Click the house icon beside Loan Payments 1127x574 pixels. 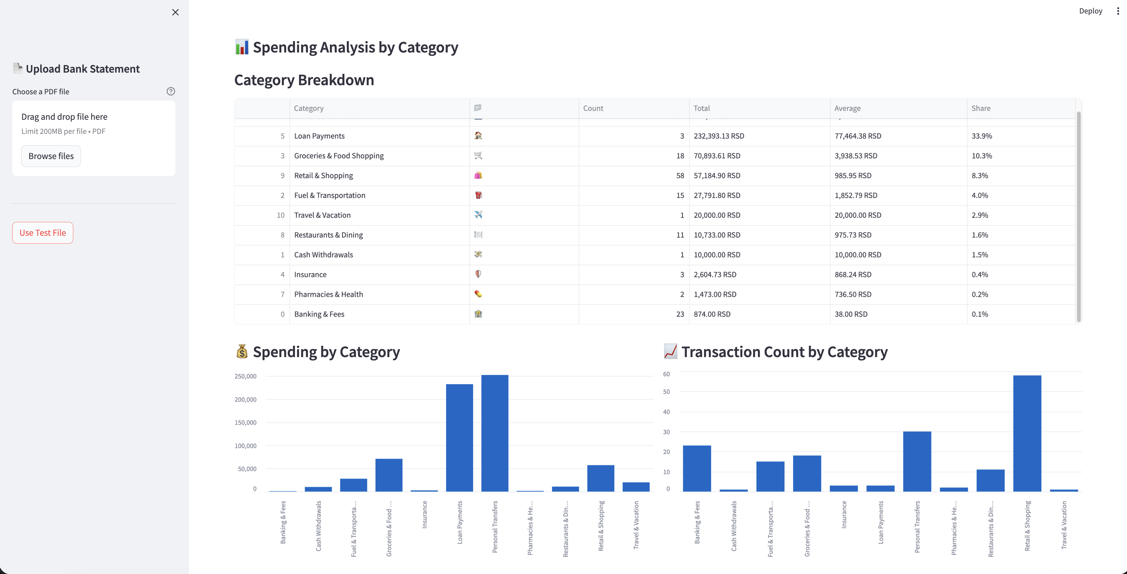coord(478,135)
